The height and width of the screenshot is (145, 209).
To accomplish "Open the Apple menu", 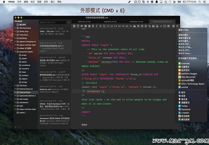I will pos(4,2).
